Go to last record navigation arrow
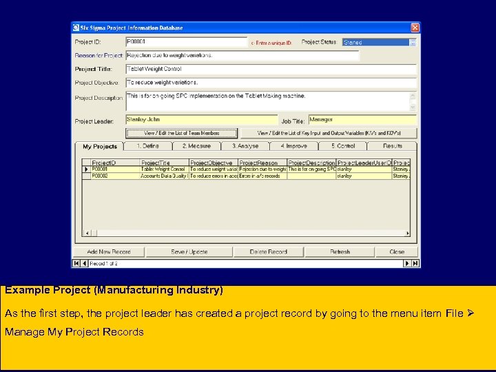Viewport: 496px width, 372px height. 415,263
